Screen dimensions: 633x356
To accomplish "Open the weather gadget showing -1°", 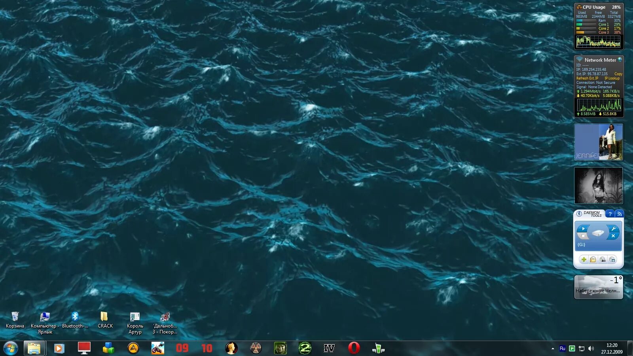I will click(x=599, y=287).
